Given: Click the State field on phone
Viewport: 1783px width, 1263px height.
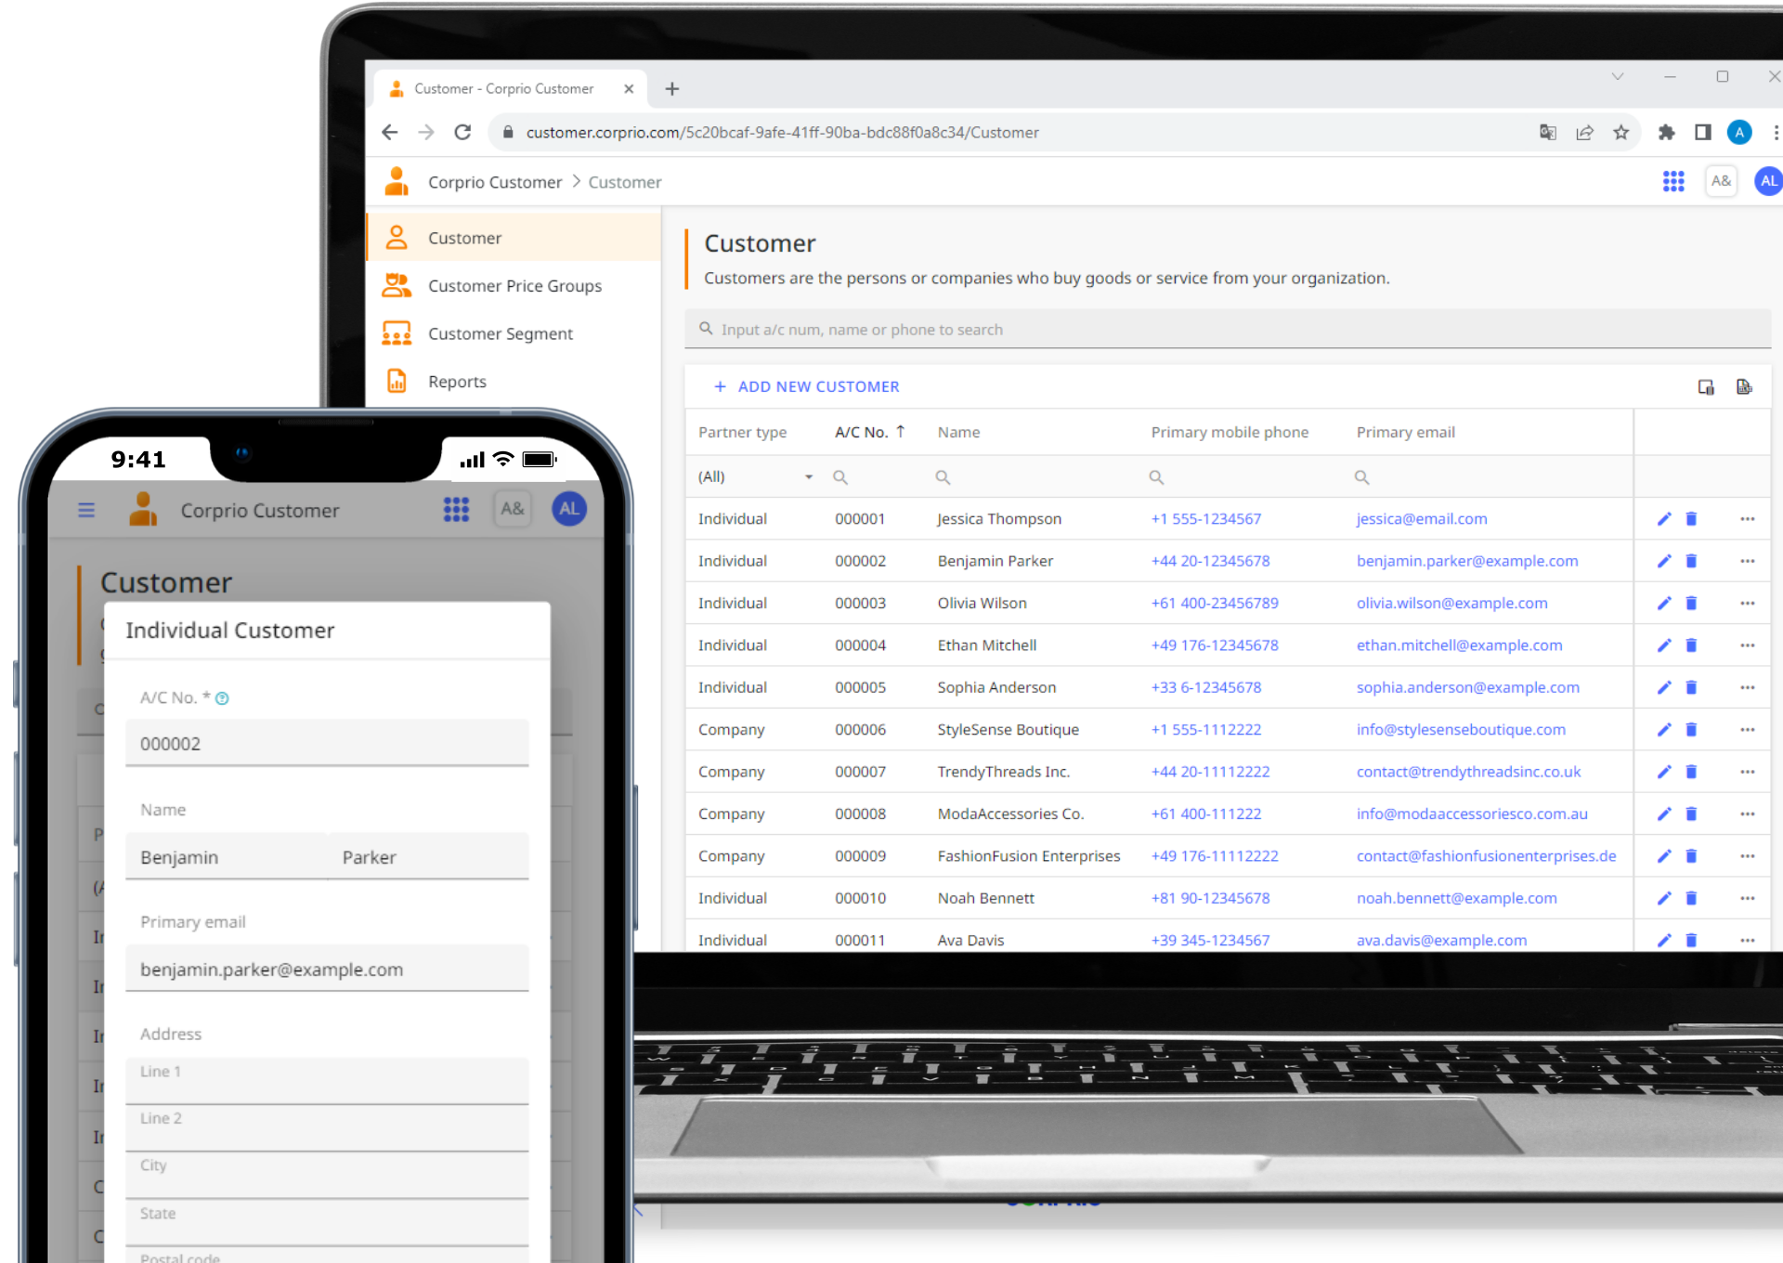Looking at the screenshot, I should 327,1224.
